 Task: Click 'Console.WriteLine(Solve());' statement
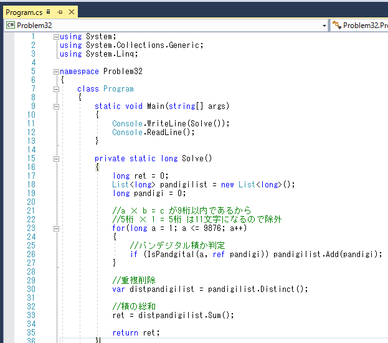pyautogui.click(x=171, y=123)
